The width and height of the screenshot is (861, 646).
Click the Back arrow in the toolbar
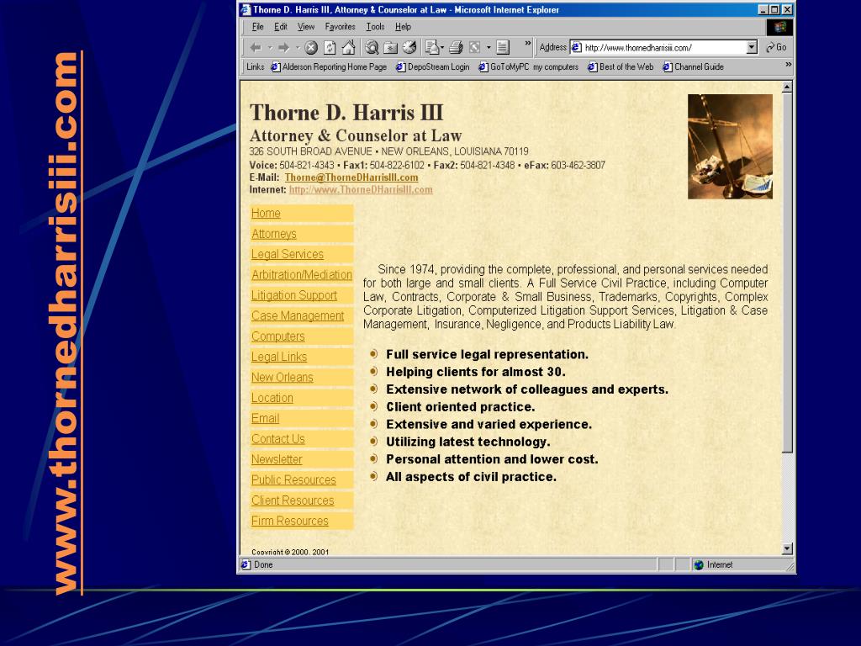point(256,48)
